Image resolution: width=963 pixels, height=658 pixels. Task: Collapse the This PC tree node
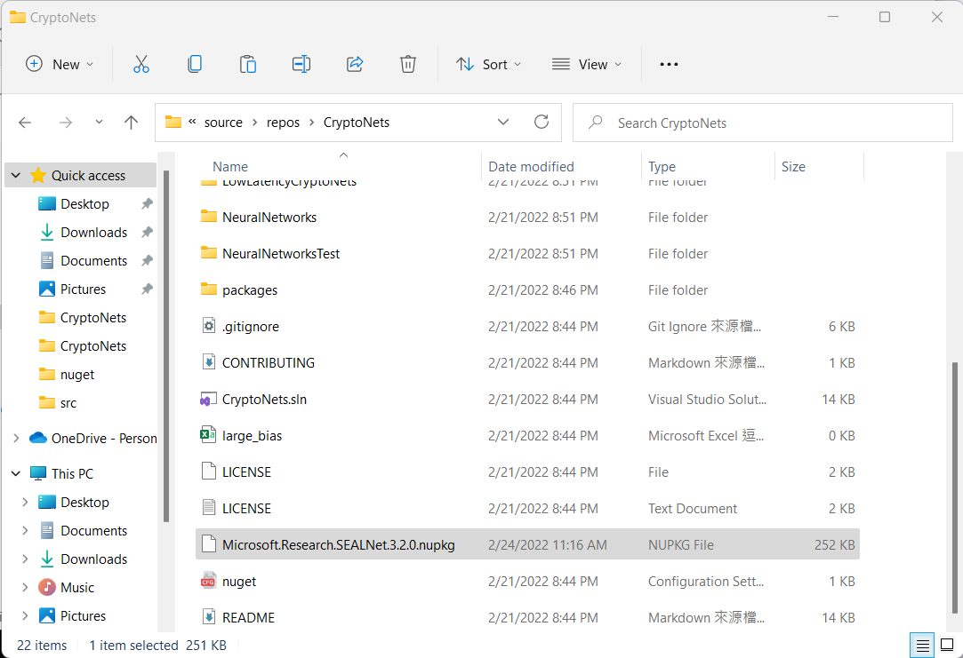(16, 473)
